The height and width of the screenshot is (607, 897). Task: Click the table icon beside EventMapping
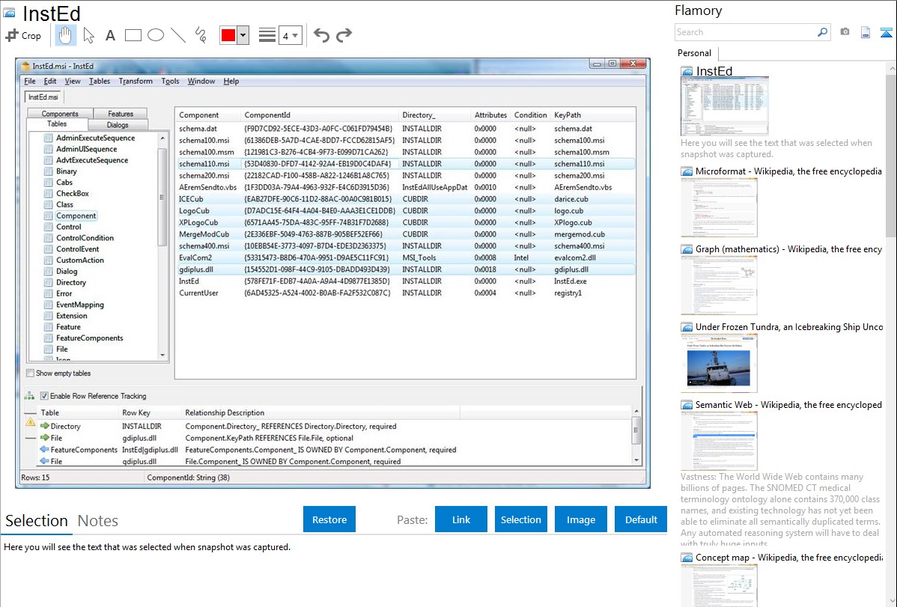coord(49,305)
